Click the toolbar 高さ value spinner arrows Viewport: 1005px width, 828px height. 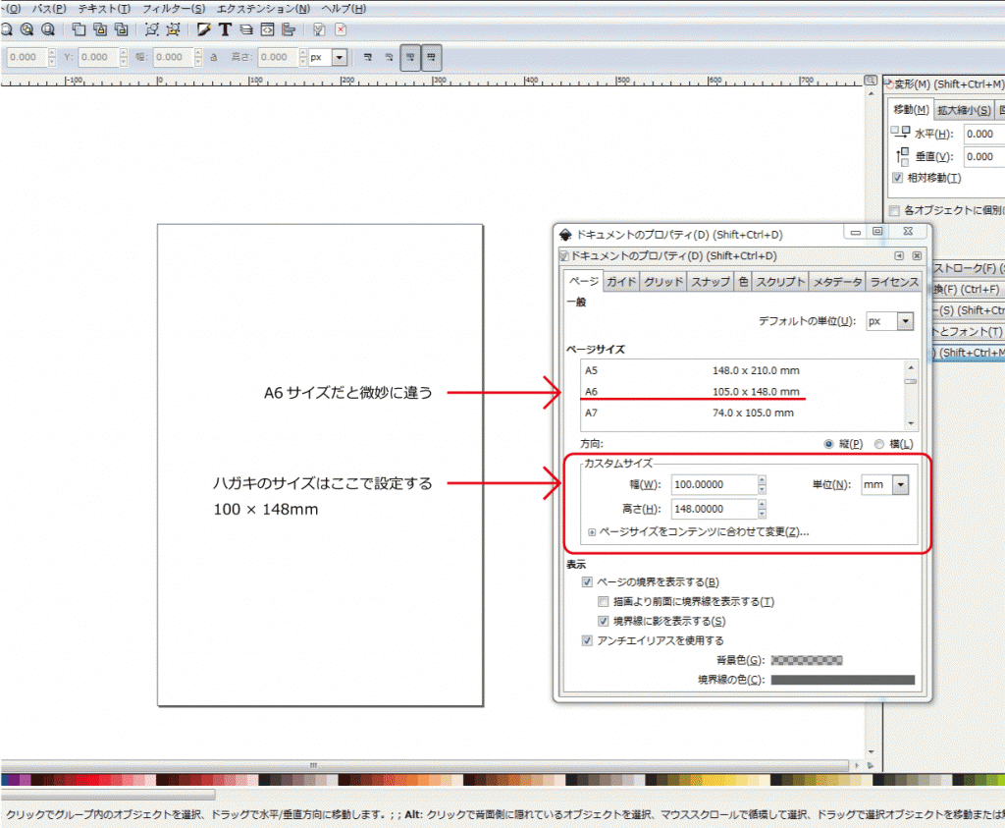(303, 57)
